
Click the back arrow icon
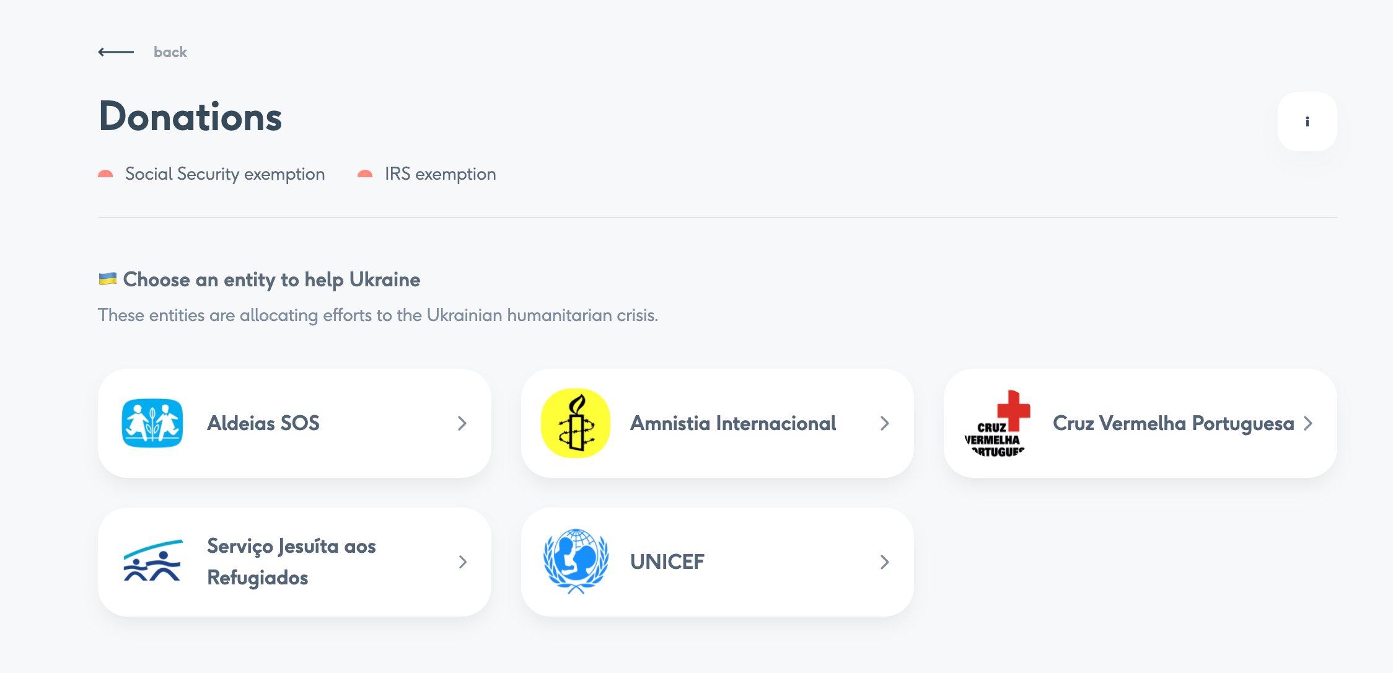(x=116, y=52)
